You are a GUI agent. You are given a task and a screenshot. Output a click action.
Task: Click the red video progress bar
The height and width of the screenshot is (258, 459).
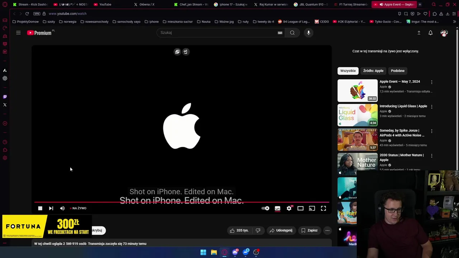[x=181, y=202]
